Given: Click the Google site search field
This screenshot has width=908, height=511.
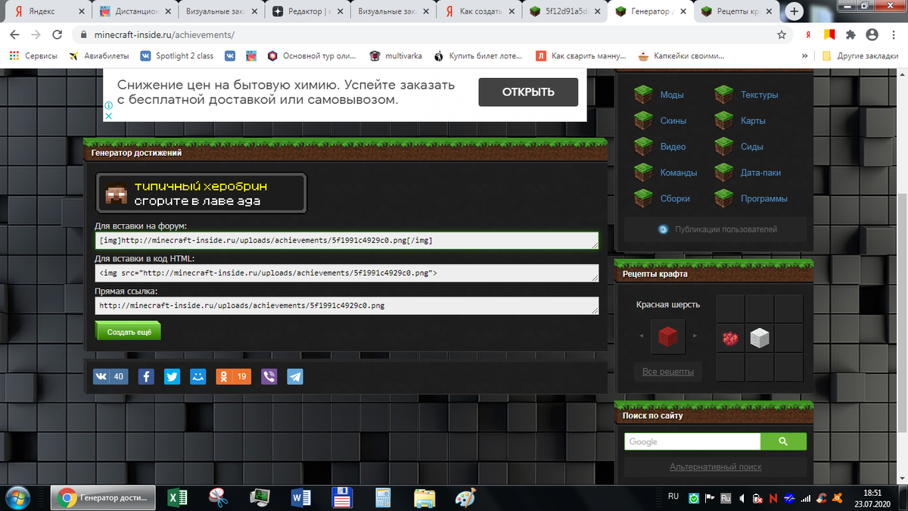Looking at the screenshot, I should coord(692,441).
